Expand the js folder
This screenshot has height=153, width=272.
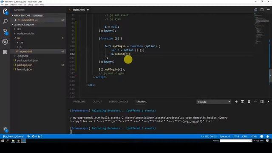(20, 47)
